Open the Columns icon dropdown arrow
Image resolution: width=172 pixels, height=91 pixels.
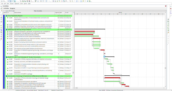click(39, 1)
